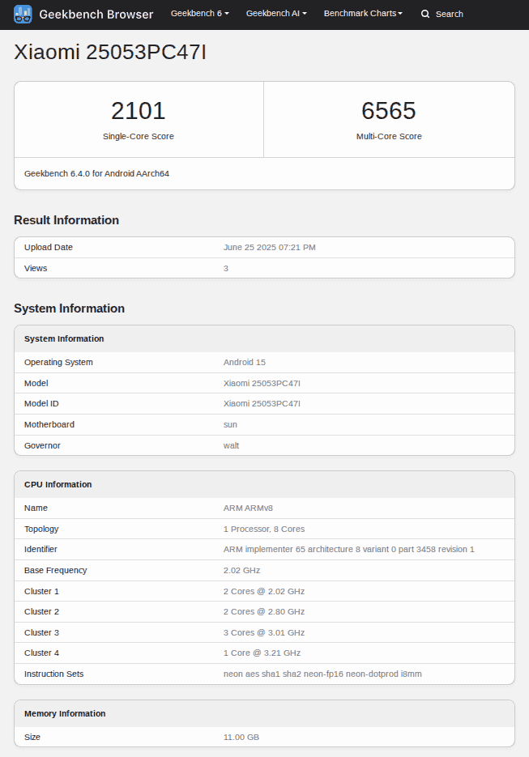The height and width of the screenshot is (757, 529).
Task: Select the Cluster 4 frequency value
Action: pyautogui.click(x=262, y=653)
